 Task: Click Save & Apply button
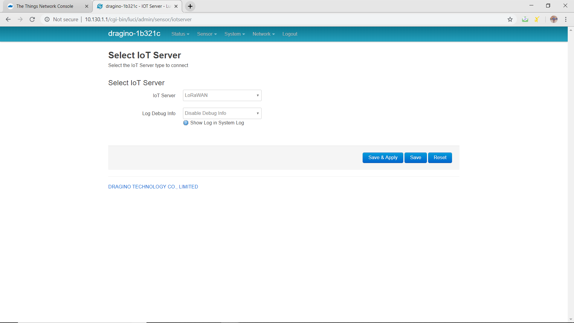(383, 157)
